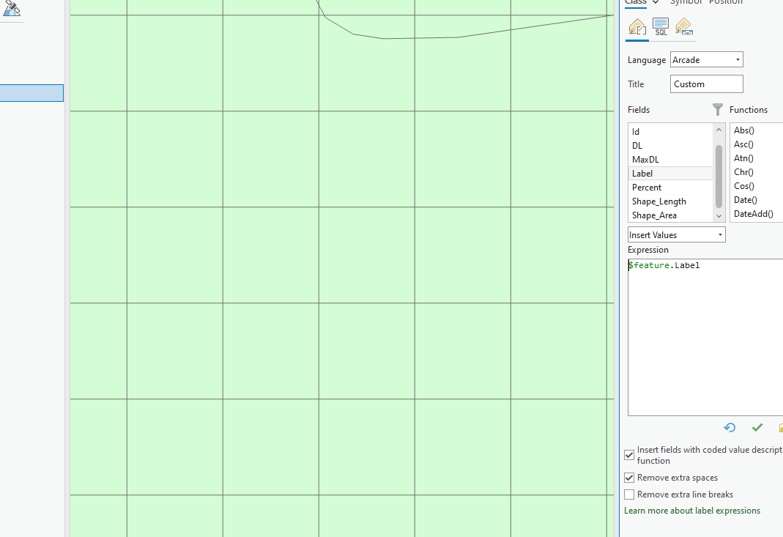Open Learn more about label expressions
The image size is (783, 537).
691,510
